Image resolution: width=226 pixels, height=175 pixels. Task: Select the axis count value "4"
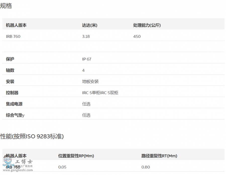tap(83, 70)
